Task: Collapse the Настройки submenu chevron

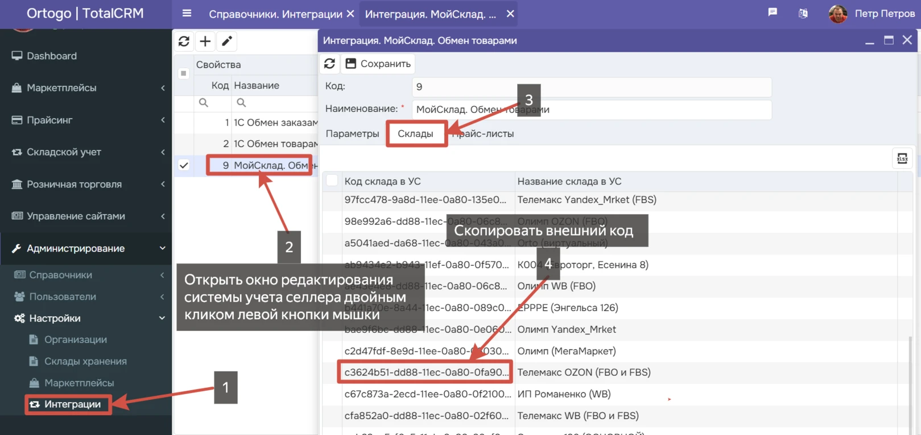Action: (x=162, y=318)
